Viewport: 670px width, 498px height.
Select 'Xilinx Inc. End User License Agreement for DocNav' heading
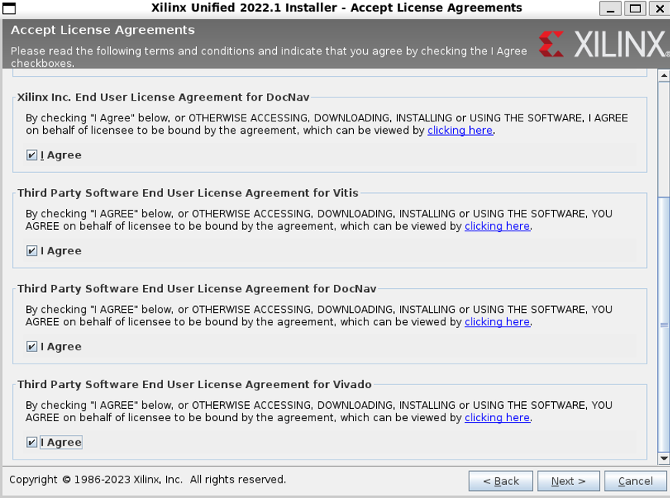163,98
